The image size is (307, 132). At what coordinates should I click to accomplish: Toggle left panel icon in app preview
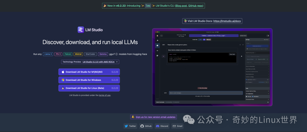[161, 36]
